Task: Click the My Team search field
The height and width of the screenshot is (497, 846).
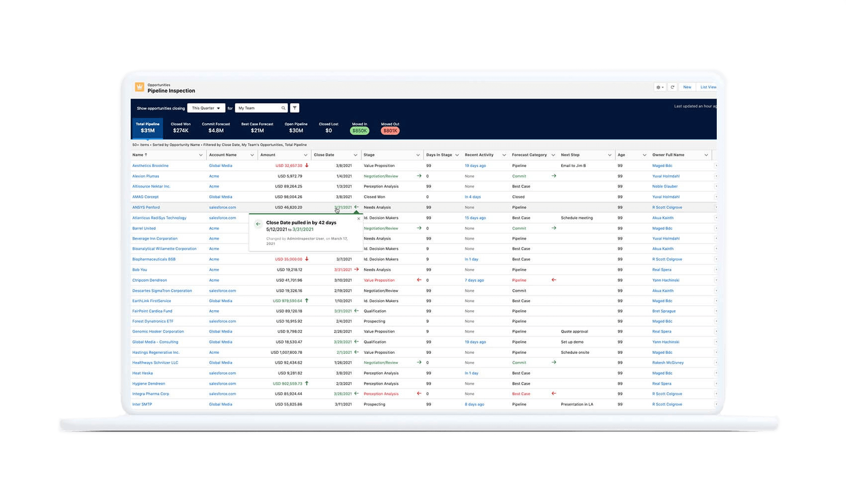Action: [x=261, y=108]
